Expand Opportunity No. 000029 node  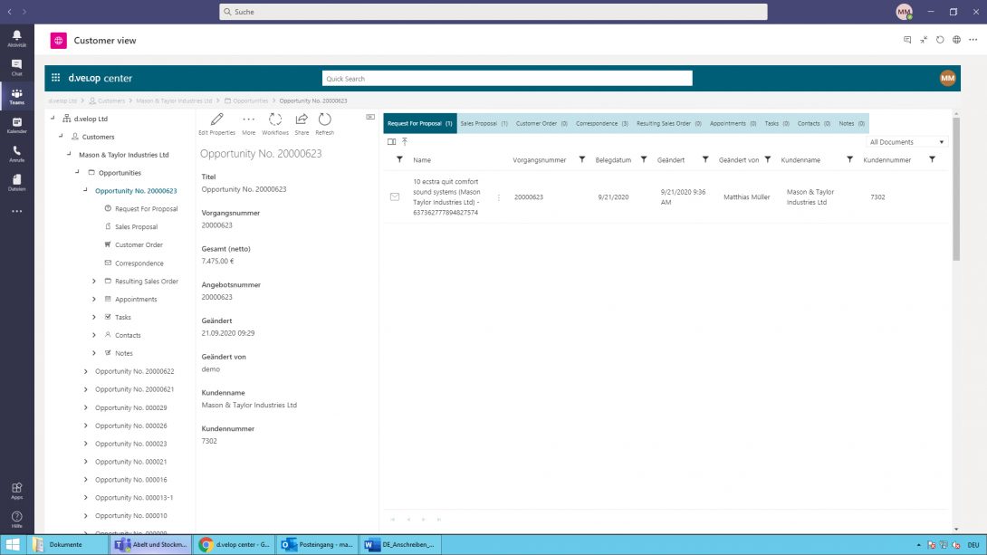coord(86,407)
